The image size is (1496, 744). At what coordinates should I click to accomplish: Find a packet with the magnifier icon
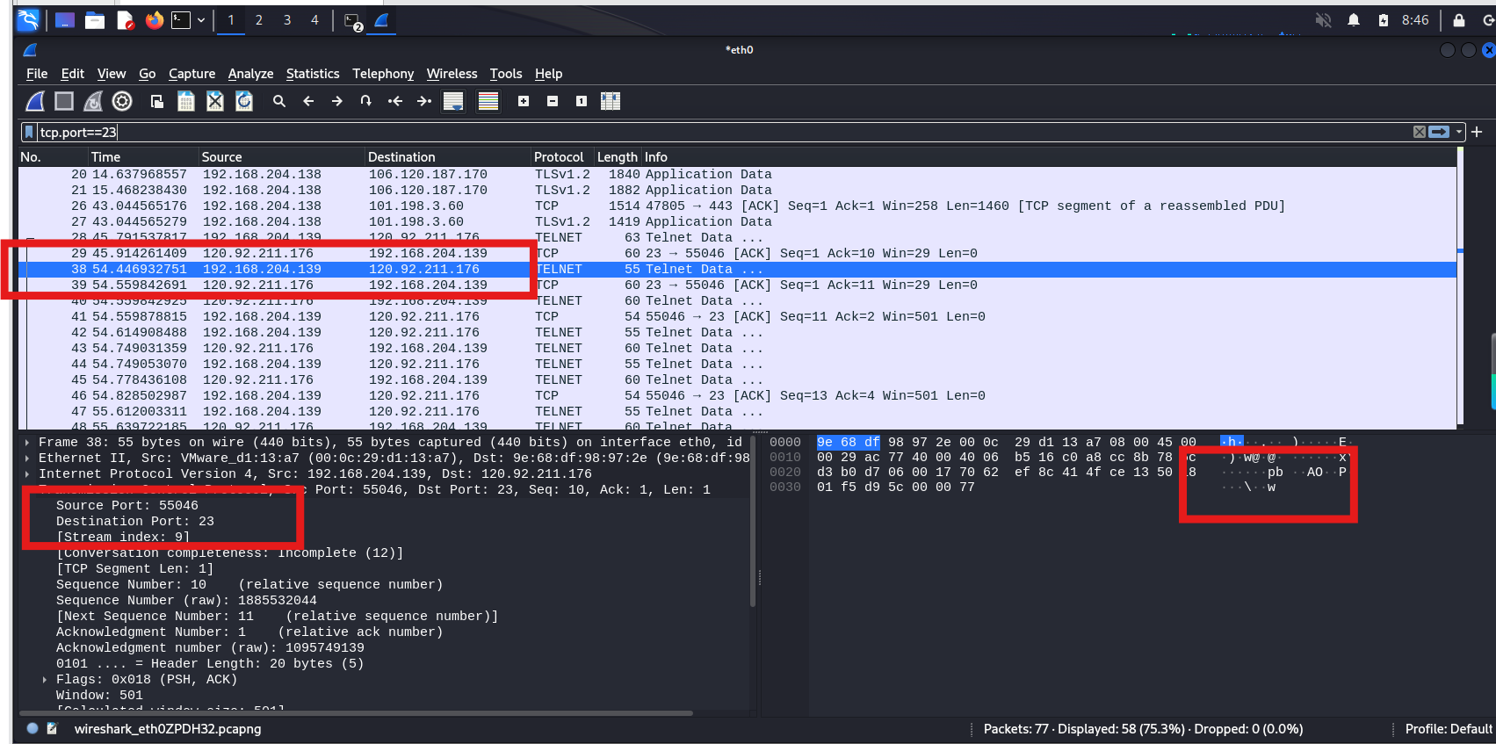coord(279,101)
